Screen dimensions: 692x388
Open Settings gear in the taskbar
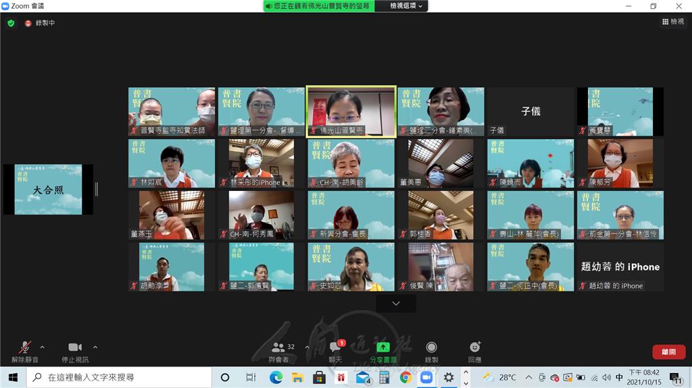tap(449, 377)
